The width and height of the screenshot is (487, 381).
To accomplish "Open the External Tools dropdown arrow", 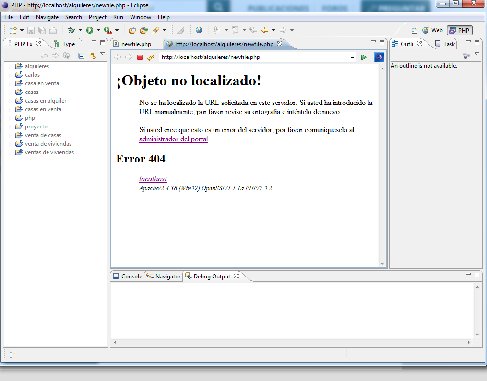I will coord(117,30).
